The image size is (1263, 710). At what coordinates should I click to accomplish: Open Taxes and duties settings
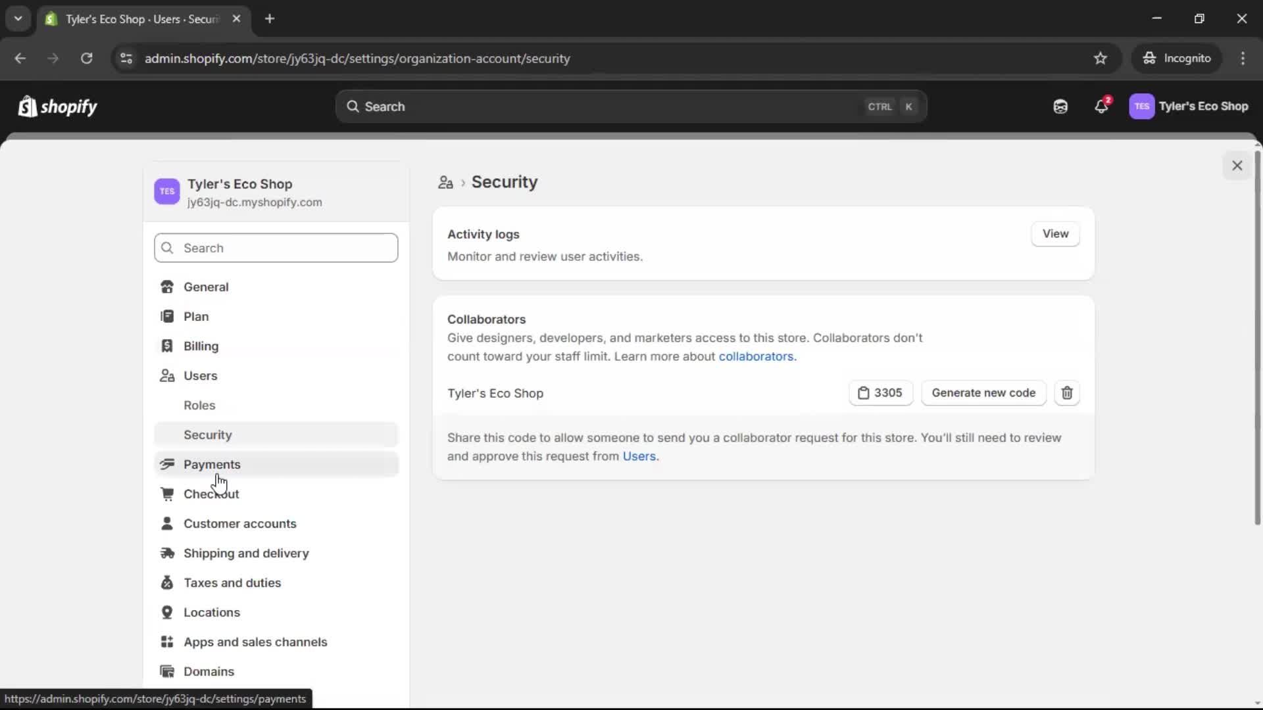[x=232, y=582]
